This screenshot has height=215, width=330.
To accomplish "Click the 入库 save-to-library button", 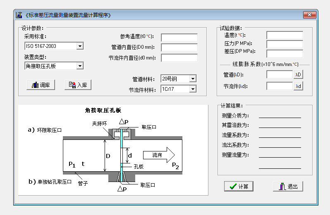I will point(78,85).
